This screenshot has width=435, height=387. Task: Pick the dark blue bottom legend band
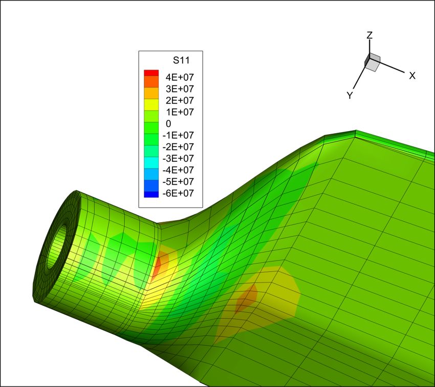pos(151,195)
